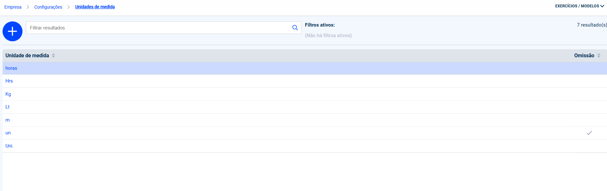The height and width of the screenshot is (191, 607).
Task: Open the Lt unit entry
Action: [x=7, y=107]
